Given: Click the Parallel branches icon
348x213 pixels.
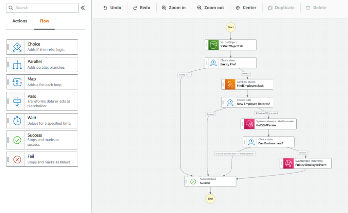Looking at the screenshot, I should tap(18, 64).
